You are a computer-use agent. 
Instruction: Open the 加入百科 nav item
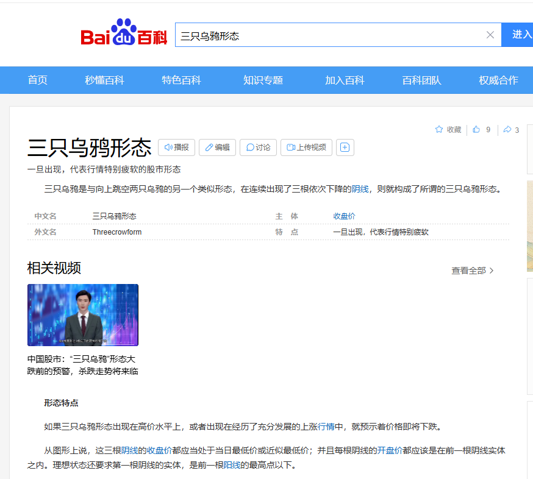tap(345, 80)
